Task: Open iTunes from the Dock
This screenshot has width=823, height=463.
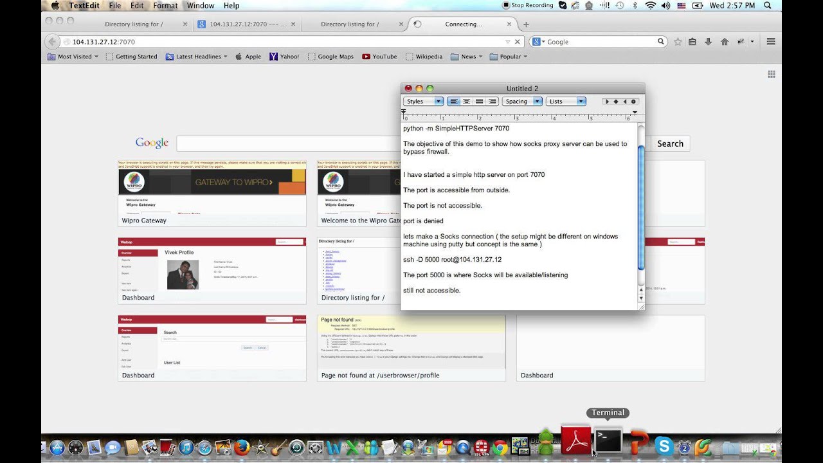Action: [186, 447]
